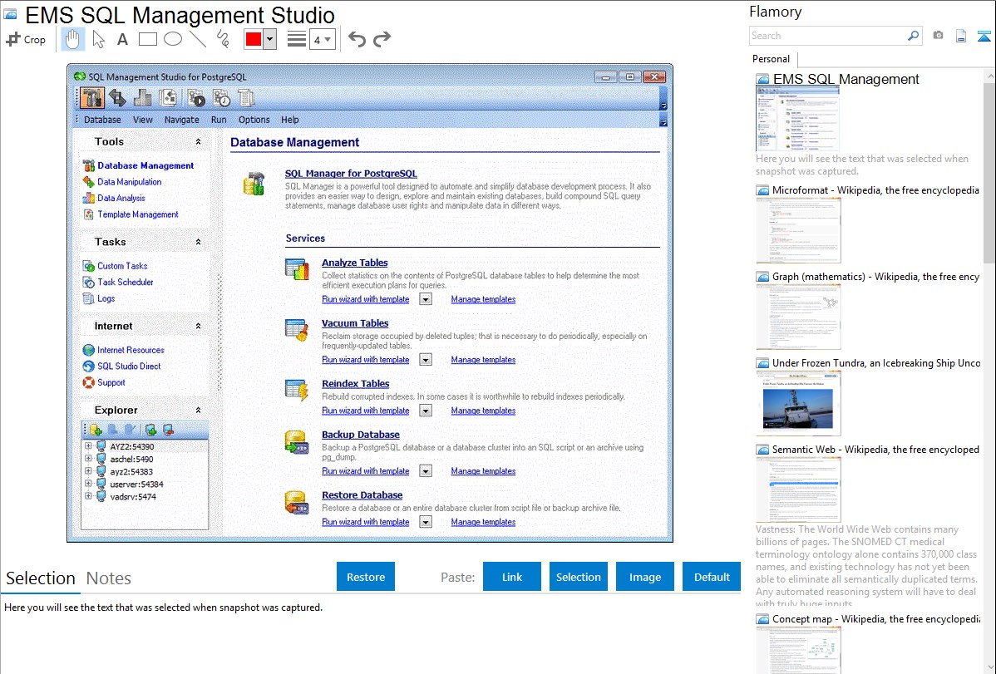Image resolution: width=996 pixels, height=674 pixels.
Task: Click the document icon beside the camera
Action: (961, 36)
